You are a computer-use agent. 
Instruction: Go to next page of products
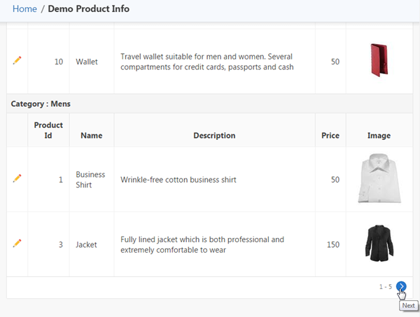tap(401, 286)
